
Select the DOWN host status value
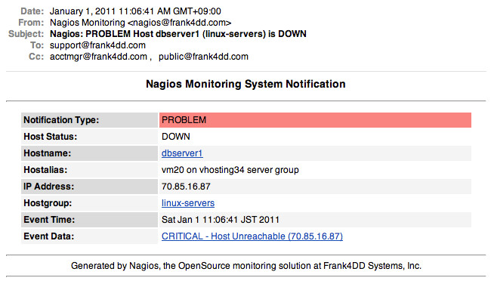point(176,137)
